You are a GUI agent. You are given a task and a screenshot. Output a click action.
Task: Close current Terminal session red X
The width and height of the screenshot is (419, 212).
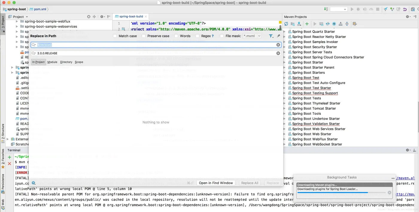pyautogui.click(x=9, y=163)
